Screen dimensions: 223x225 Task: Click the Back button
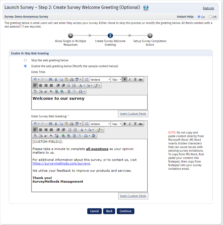109,211
